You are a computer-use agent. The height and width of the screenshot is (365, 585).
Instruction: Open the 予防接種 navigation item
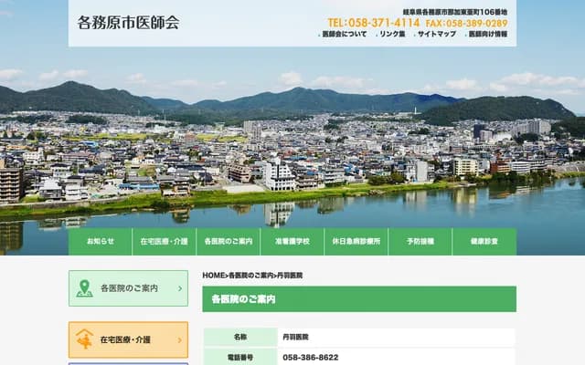click(420, 241)
